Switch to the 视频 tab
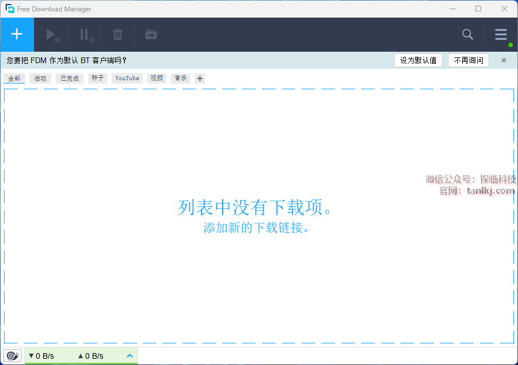The height and width of the screenshot is (365, 518). [x=157, y=78]
